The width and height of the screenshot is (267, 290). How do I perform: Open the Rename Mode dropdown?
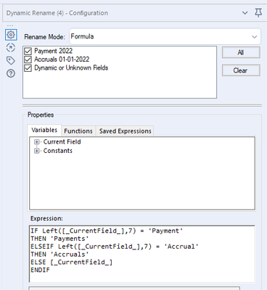[x=165, y=36]
